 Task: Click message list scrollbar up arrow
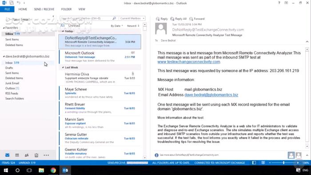[x=145, y=24]
